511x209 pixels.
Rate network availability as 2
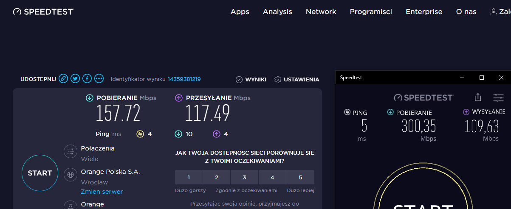217,177
